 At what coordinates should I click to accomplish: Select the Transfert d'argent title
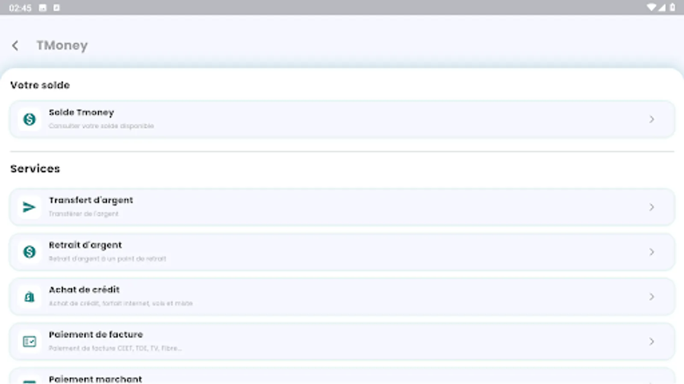coord(91,201)
